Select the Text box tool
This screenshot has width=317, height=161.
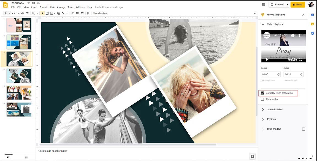point(47,13)
